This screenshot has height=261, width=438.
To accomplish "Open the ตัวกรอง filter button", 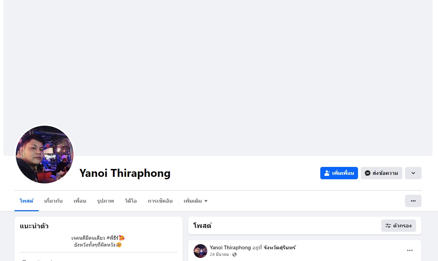I will (399, 226).
